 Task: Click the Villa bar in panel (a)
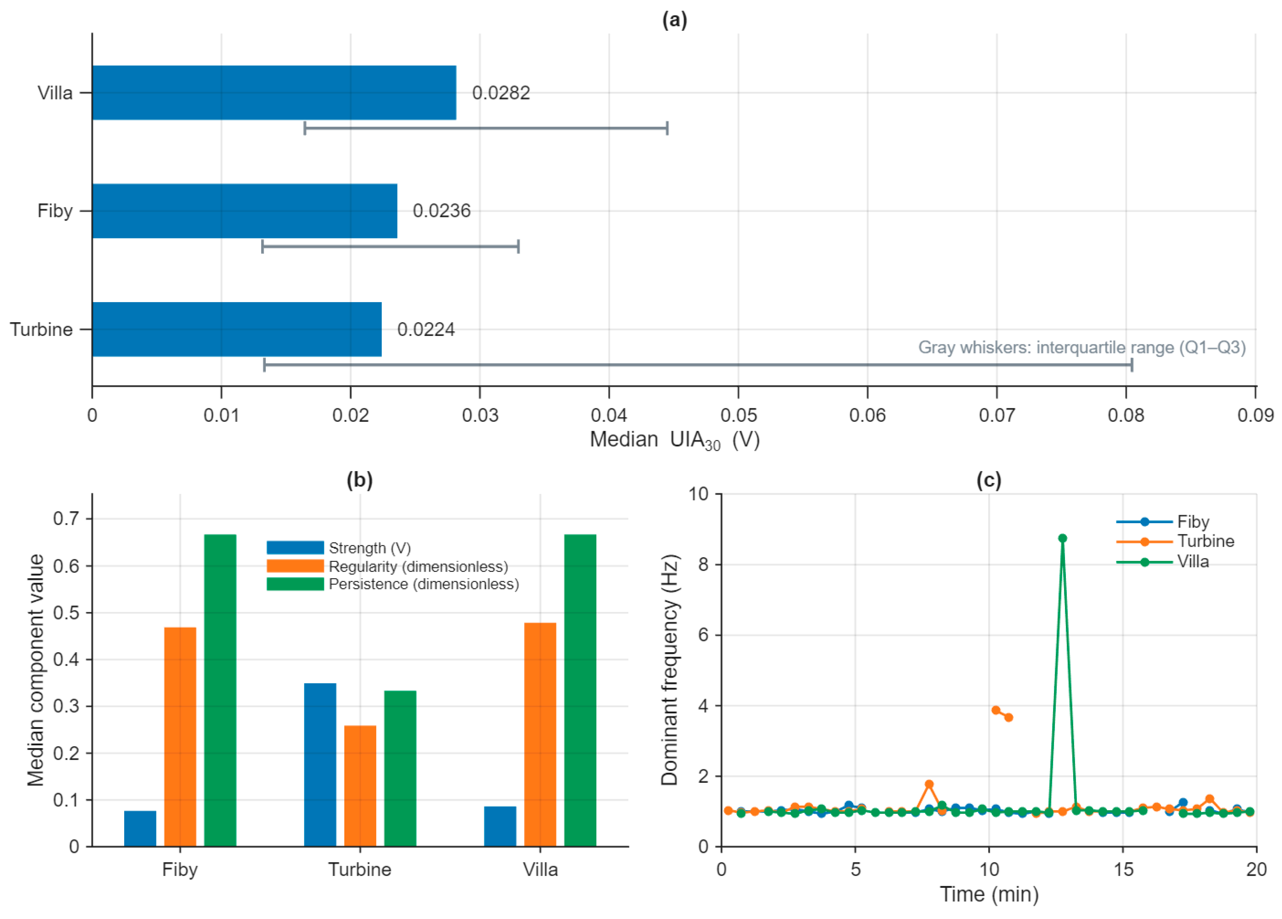[274, 93]
